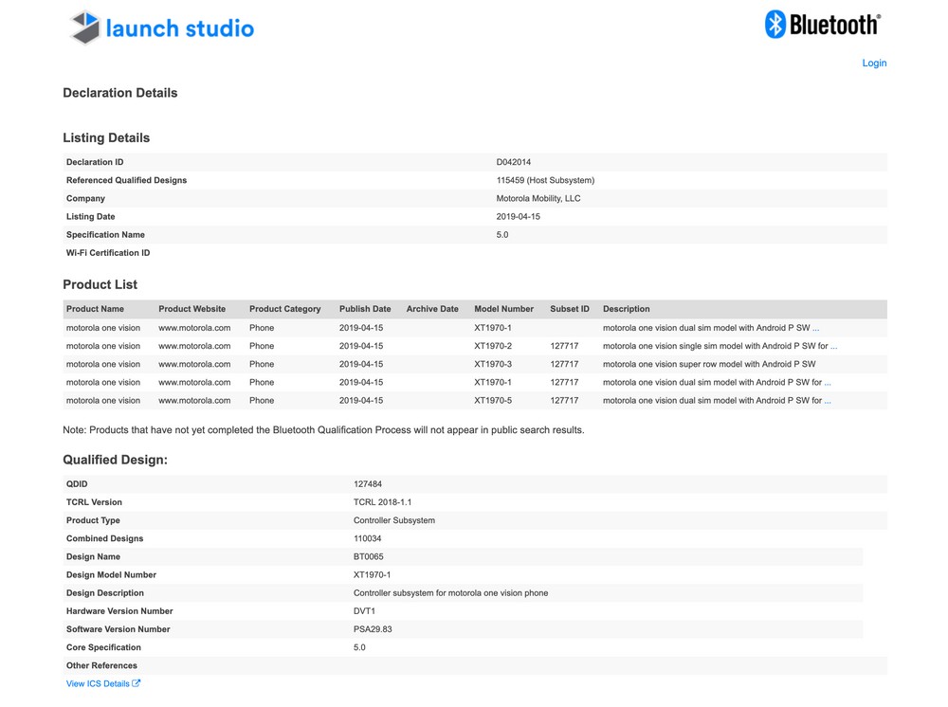This screenshot has width=948, height=707.
Task: Select the Design Description text
Action: tap(451, 592)
